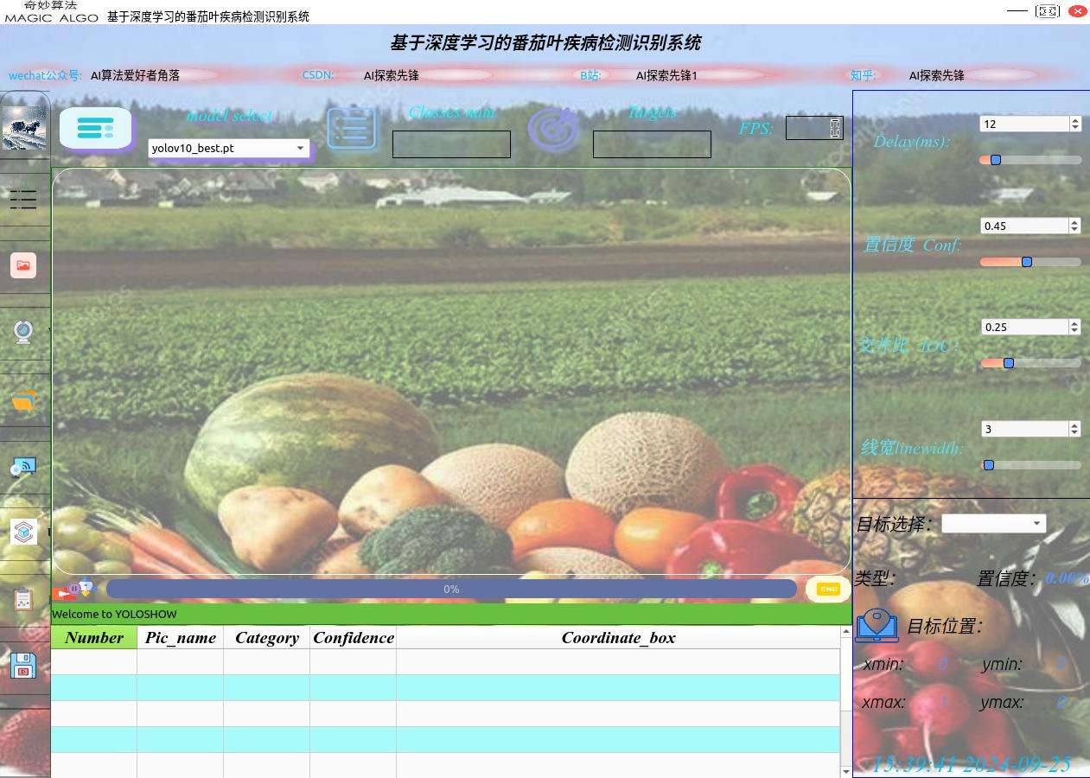Increase IOU value with up arrow
This screenshot has height=778, width=1090.
(x=1075, y=323)
